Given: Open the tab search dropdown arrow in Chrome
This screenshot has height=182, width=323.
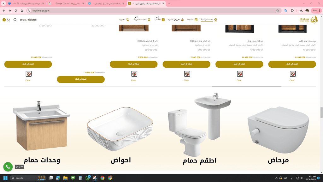Looking at the screenshot, I should pos(3,3).
